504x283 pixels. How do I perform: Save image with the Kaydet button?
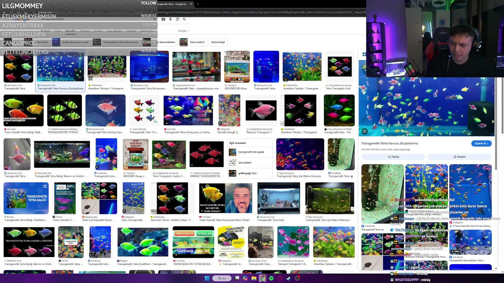(460, 157)
